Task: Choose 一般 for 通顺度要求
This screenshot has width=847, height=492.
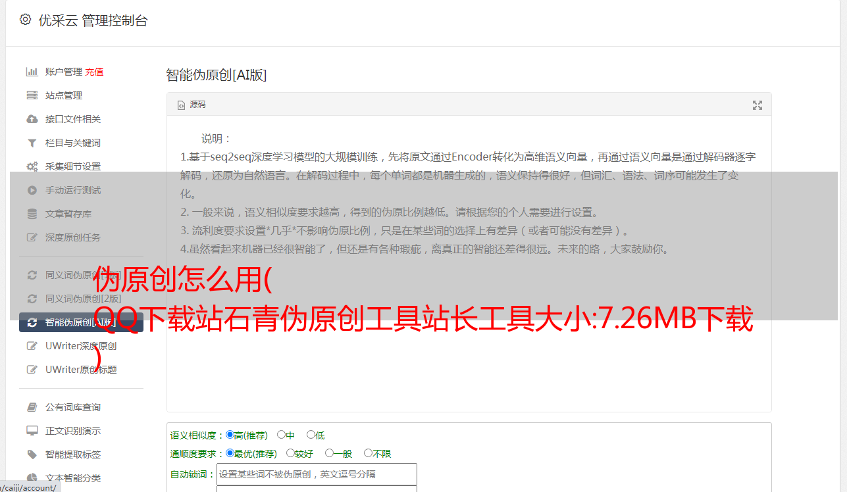Action: (329, 453)
